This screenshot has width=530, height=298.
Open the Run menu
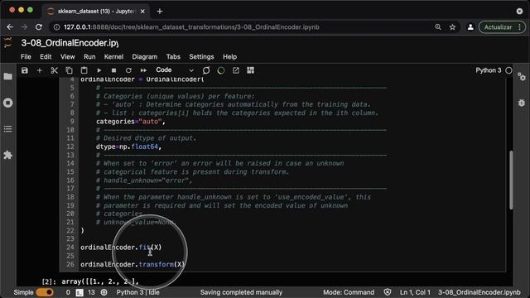tap(89, 57)
